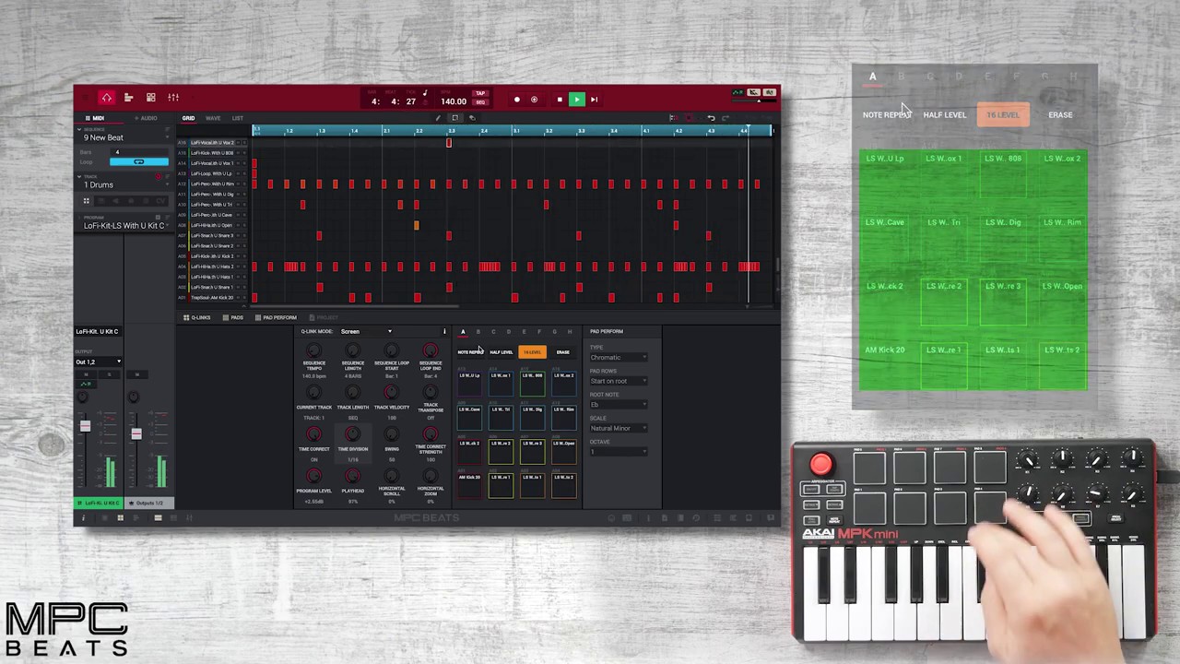The image size is (1180, 664).
Task: Toggle the blue sequence Loop button
Action: click(x=139, y=162)
